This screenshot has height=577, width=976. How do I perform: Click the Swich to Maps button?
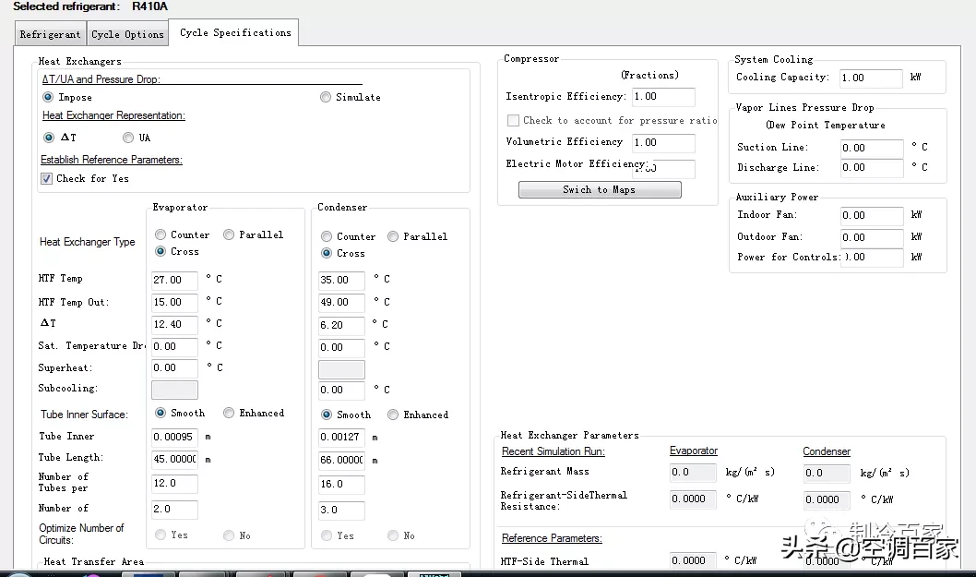(x=600, y=189)
